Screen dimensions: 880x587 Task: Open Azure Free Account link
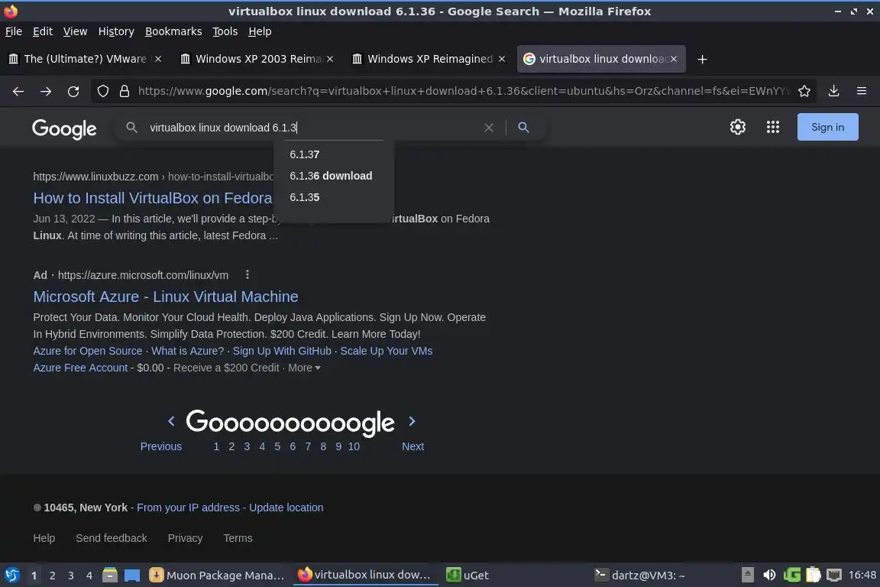point(80,368)
